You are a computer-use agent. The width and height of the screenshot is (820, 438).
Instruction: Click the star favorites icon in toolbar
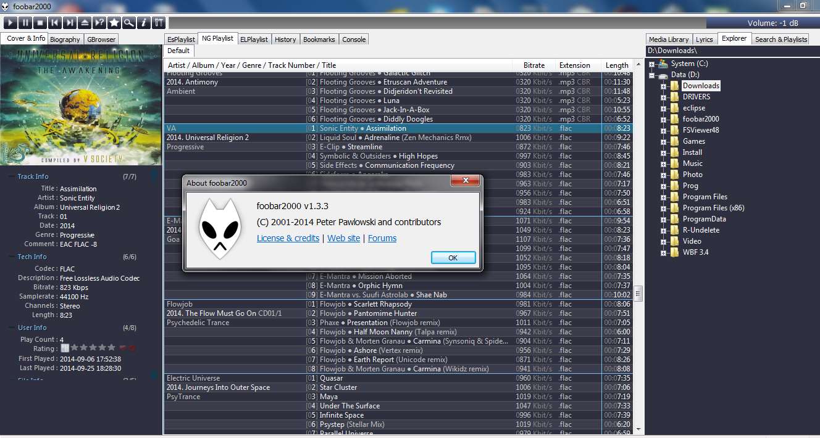click(x=114, y=23)
